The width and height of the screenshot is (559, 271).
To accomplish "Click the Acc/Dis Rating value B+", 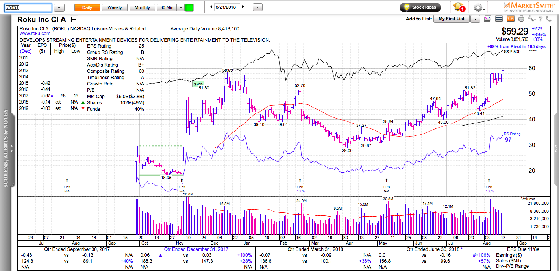I will pyautogui.click(x=141, y=65).
